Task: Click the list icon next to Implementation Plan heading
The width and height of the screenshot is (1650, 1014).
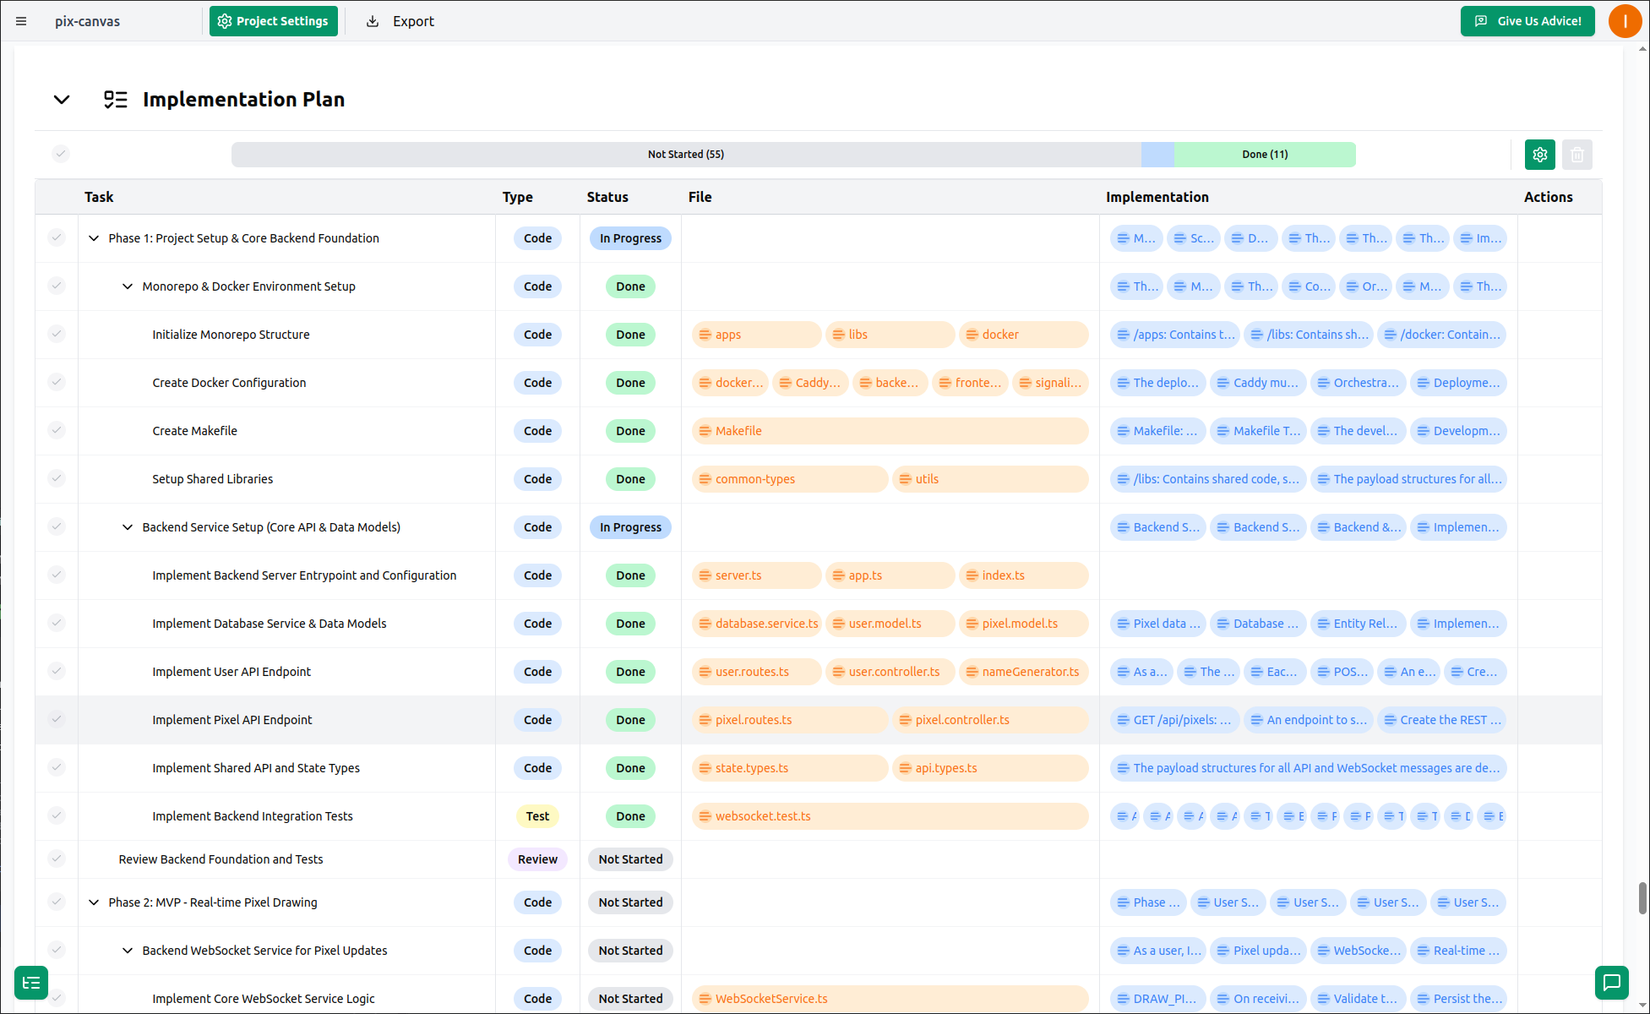Action: [115, 99]
